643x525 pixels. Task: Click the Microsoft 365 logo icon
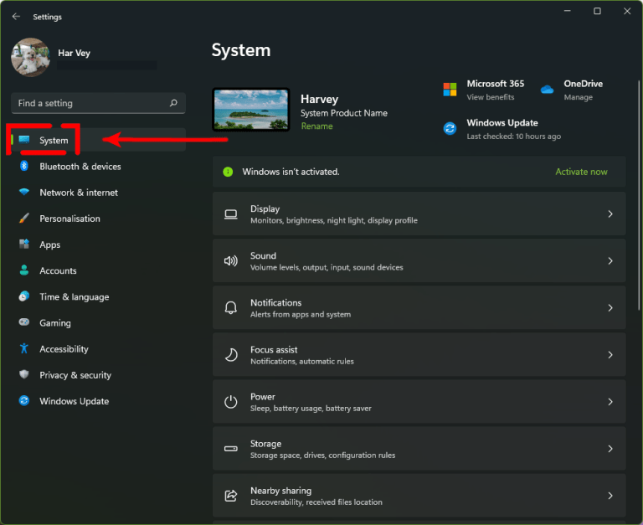pos(450,89)
